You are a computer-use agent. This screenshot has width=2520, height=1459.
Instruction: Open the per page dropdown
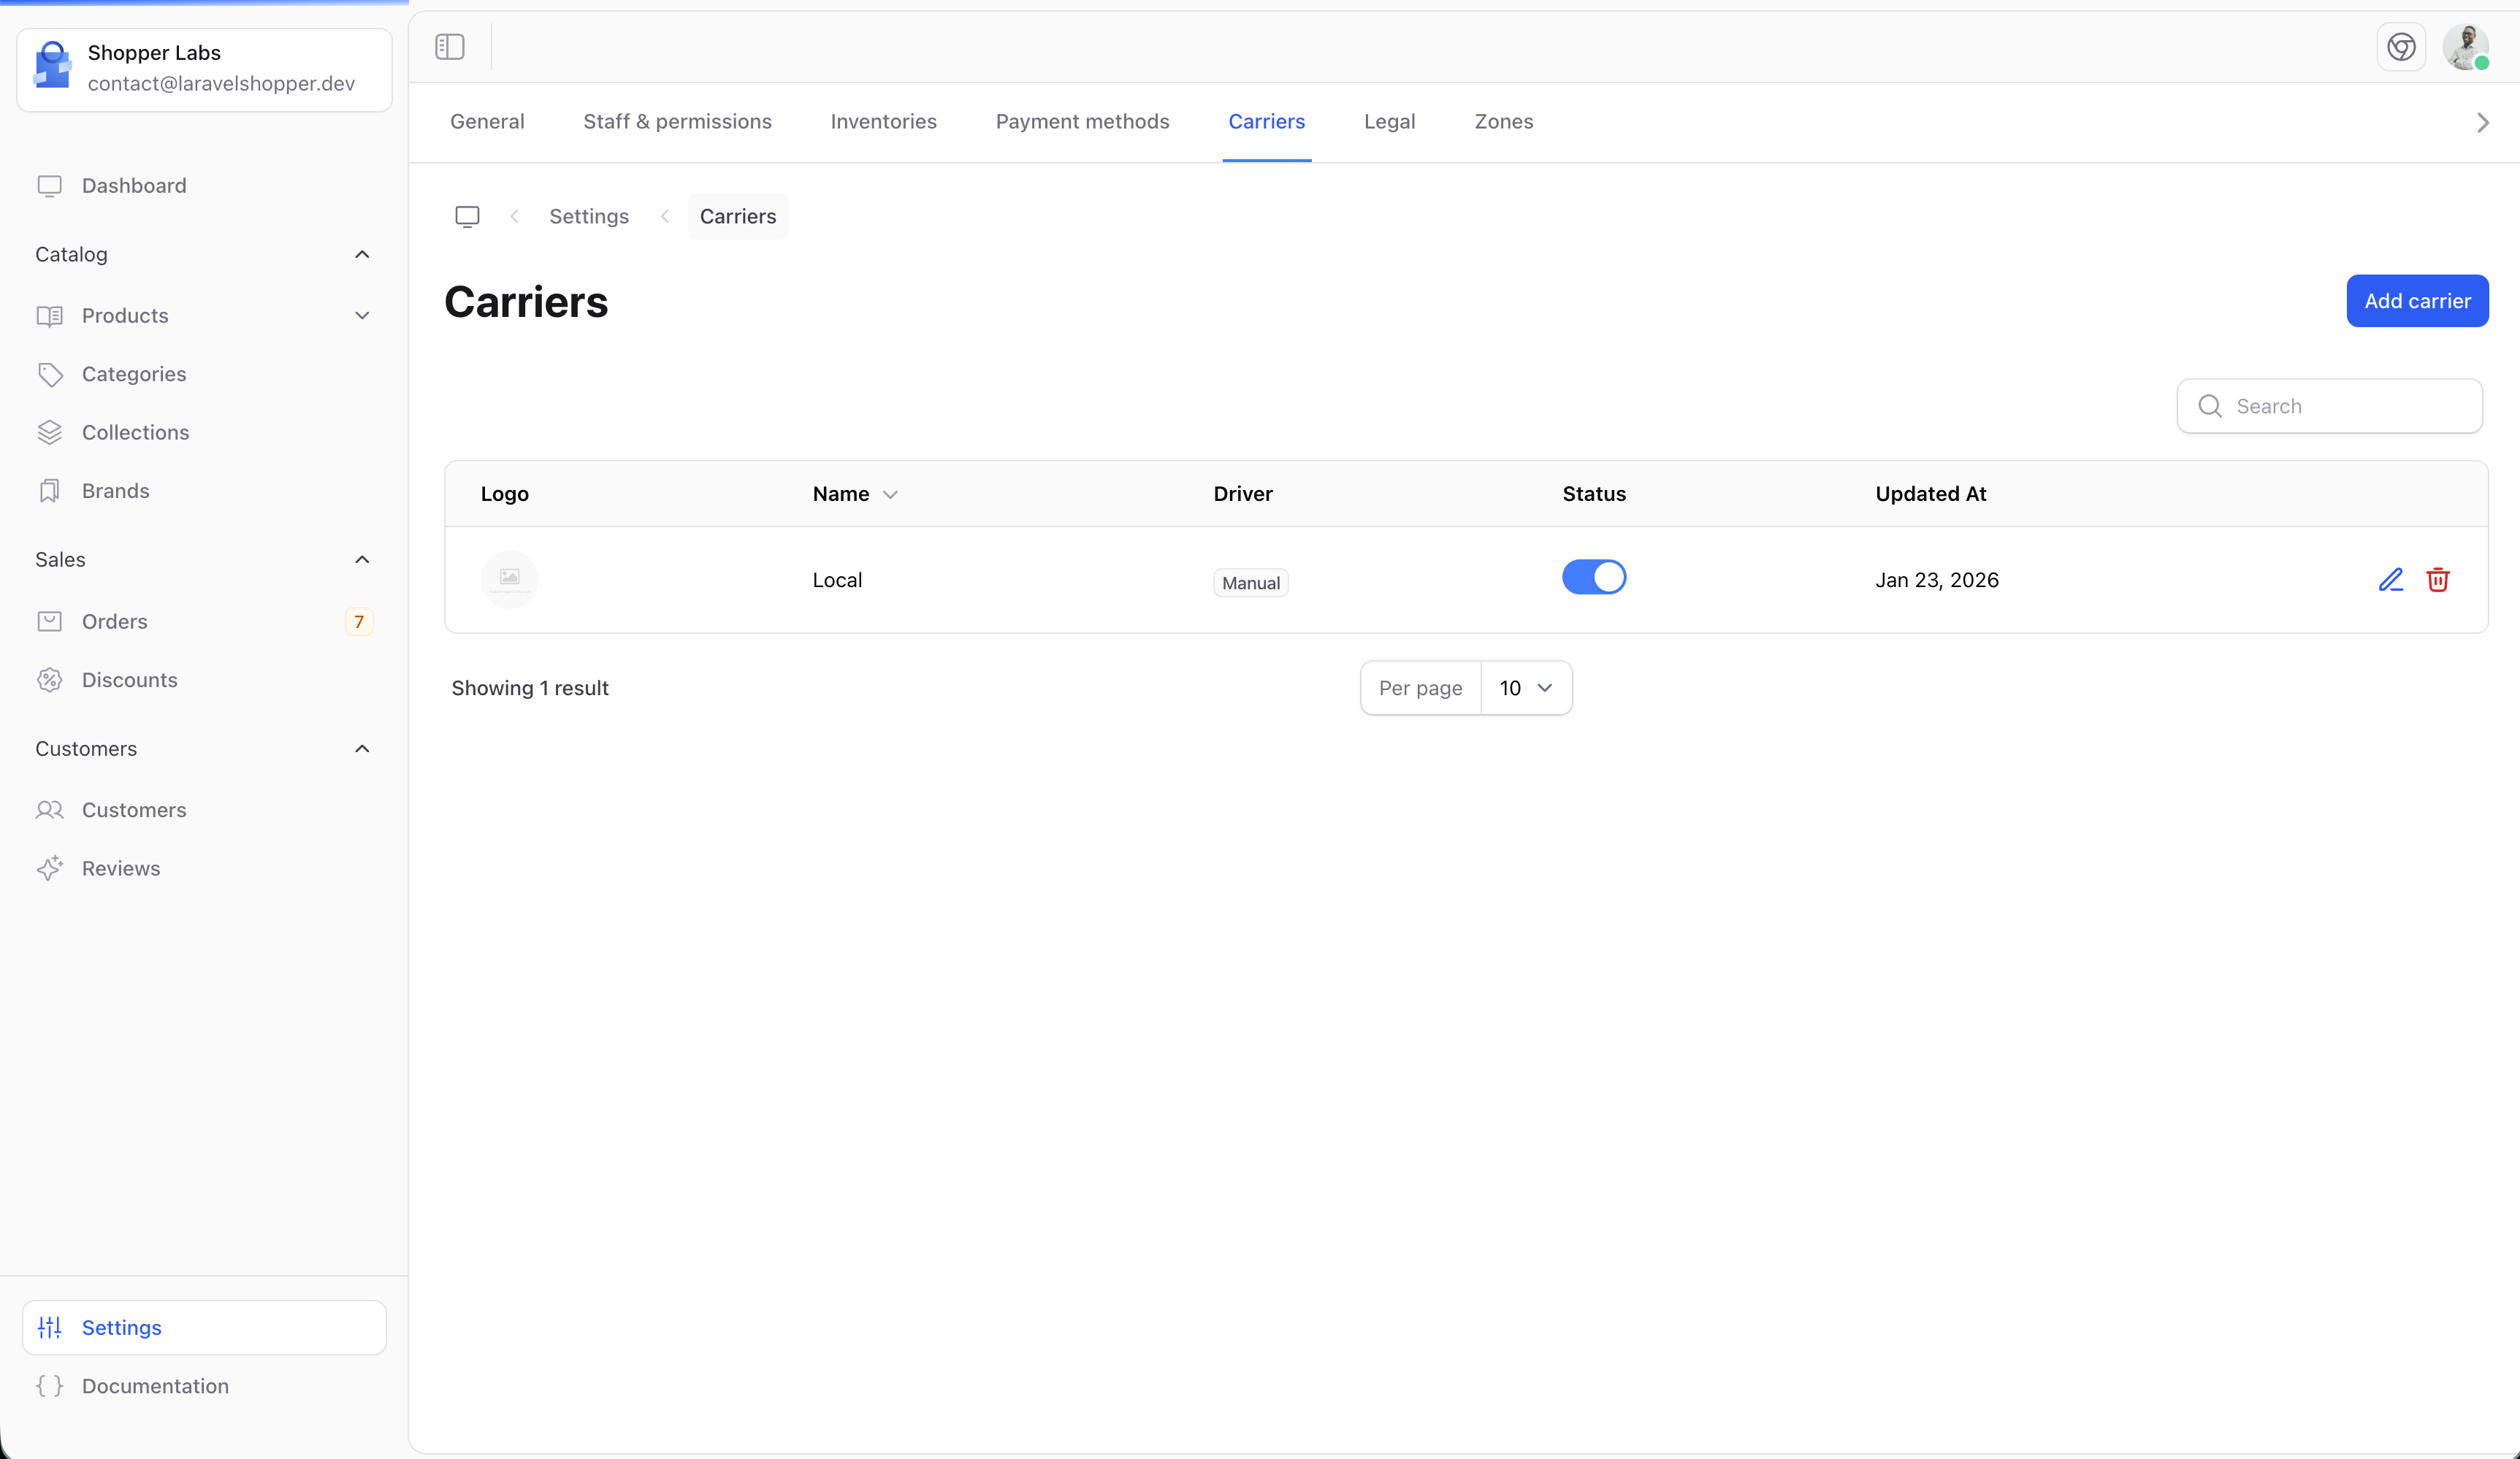pos(1525,688)
